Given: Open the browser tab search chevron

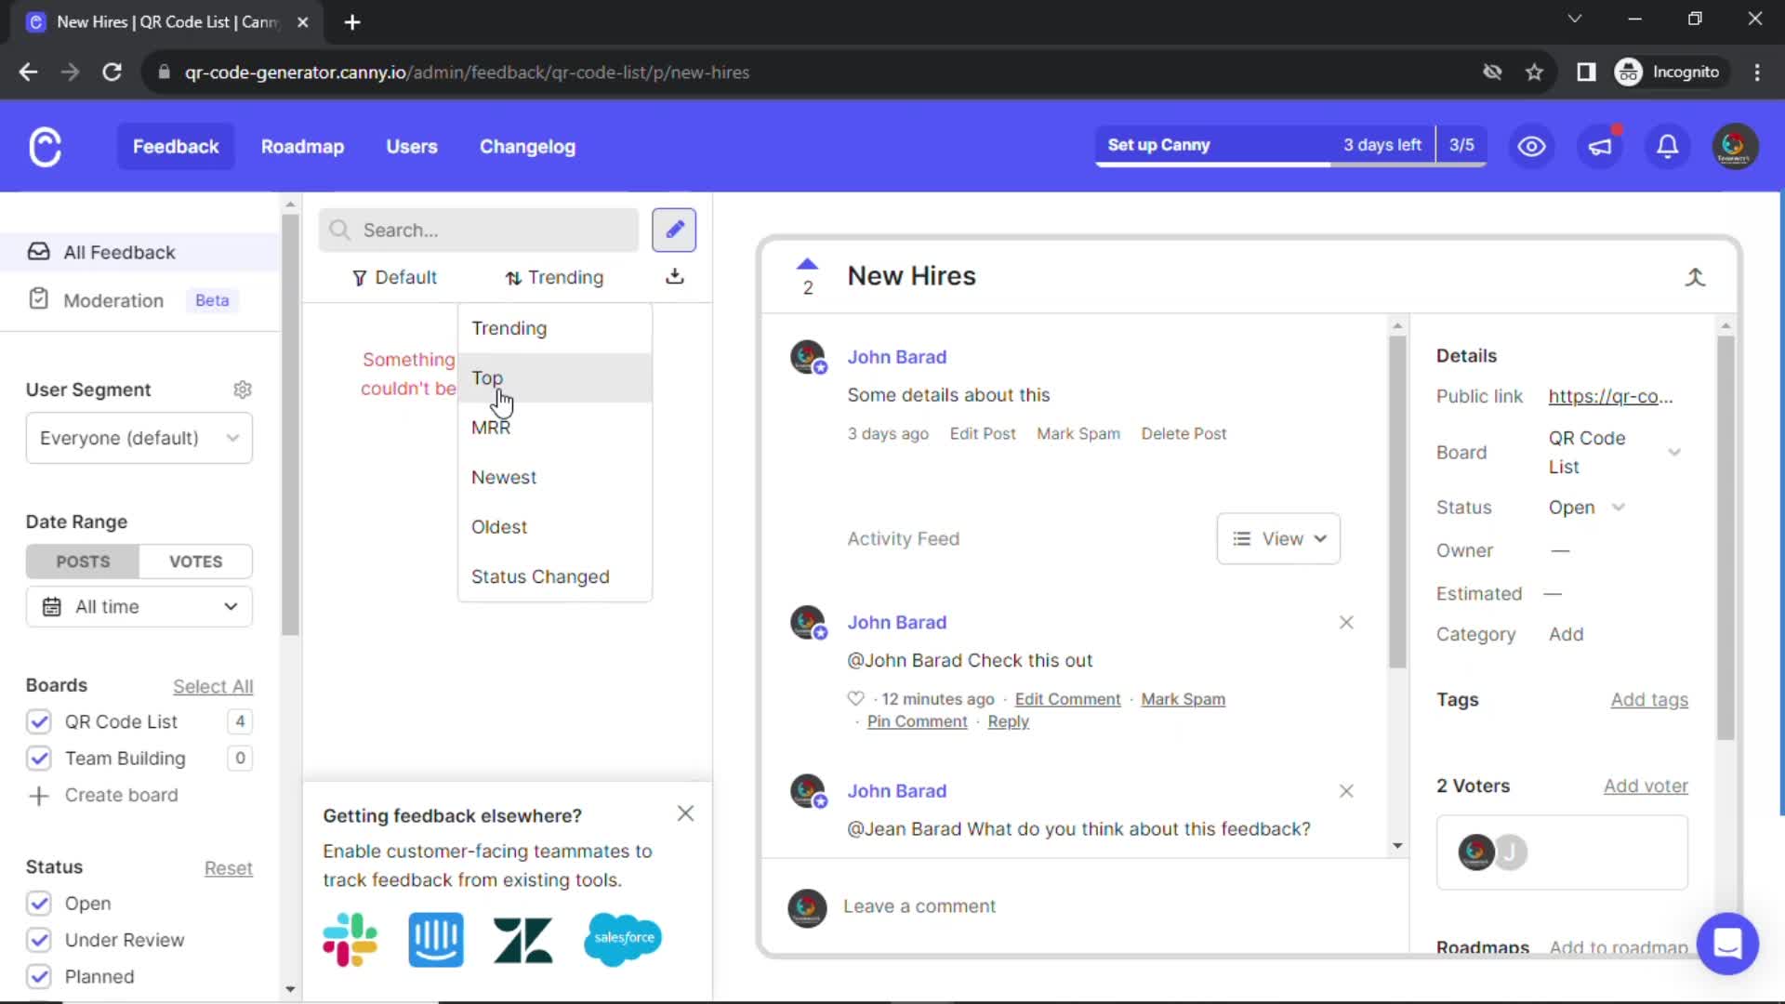Looking at the screenshot, I should pos(1574,19).
